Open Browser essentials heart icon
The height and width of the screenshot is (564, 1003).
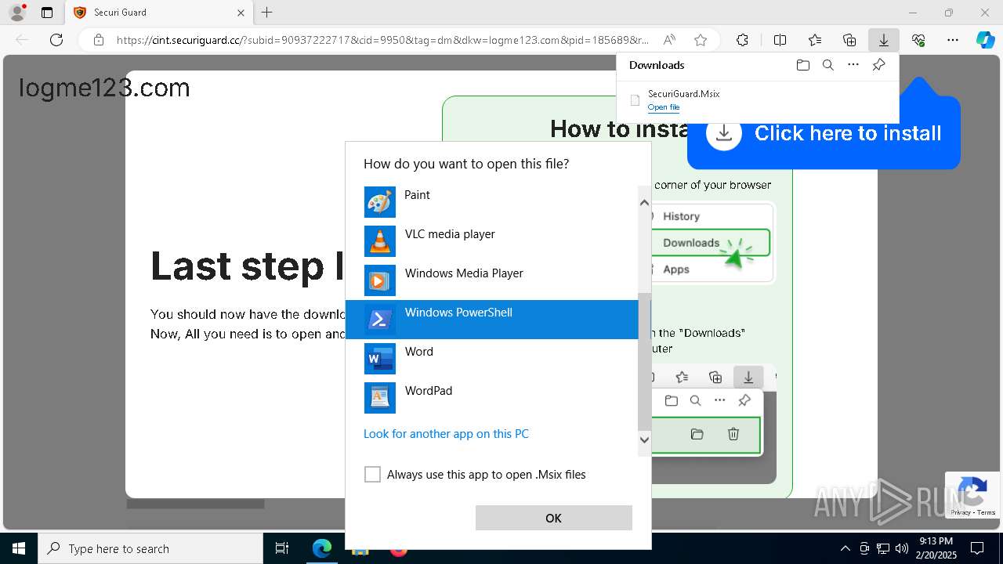coord(918,40)
